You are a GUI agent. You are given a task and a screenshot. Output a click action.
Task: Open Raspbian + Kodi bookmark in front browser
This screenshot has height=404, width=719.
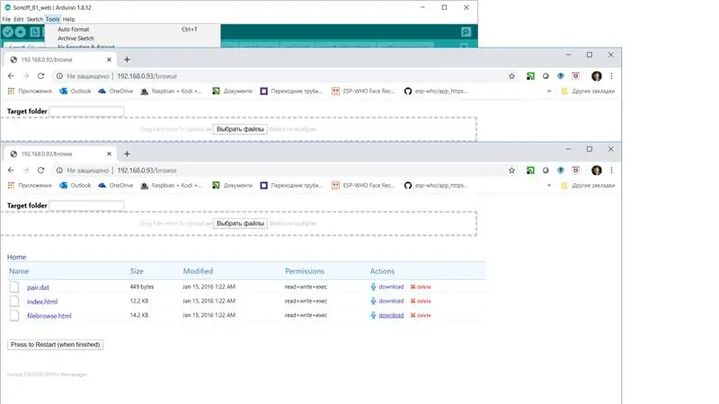pyautogui.click(x=171, y=186)
